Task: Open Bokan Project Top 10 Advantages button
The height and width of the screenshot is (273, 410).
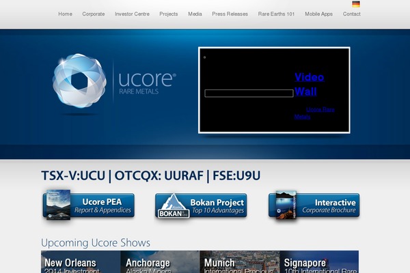Action: pyautogui.click(x=201, y=205)
